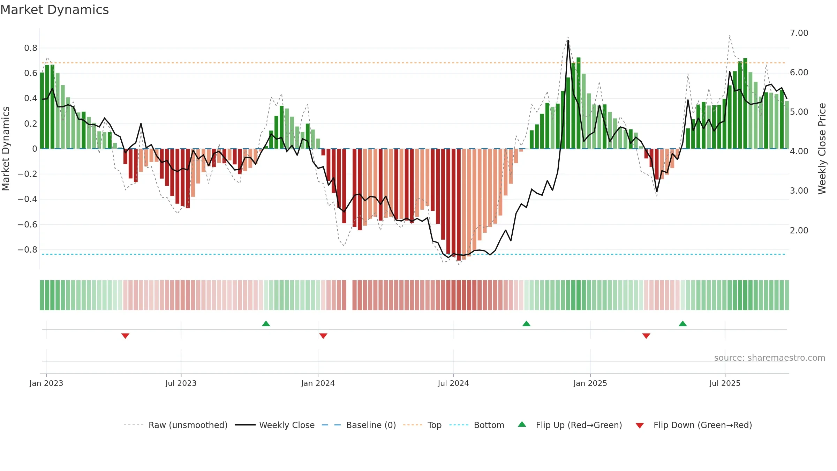Toggle the Flip Up (Red→Green) legend entry

pos(570,425)
